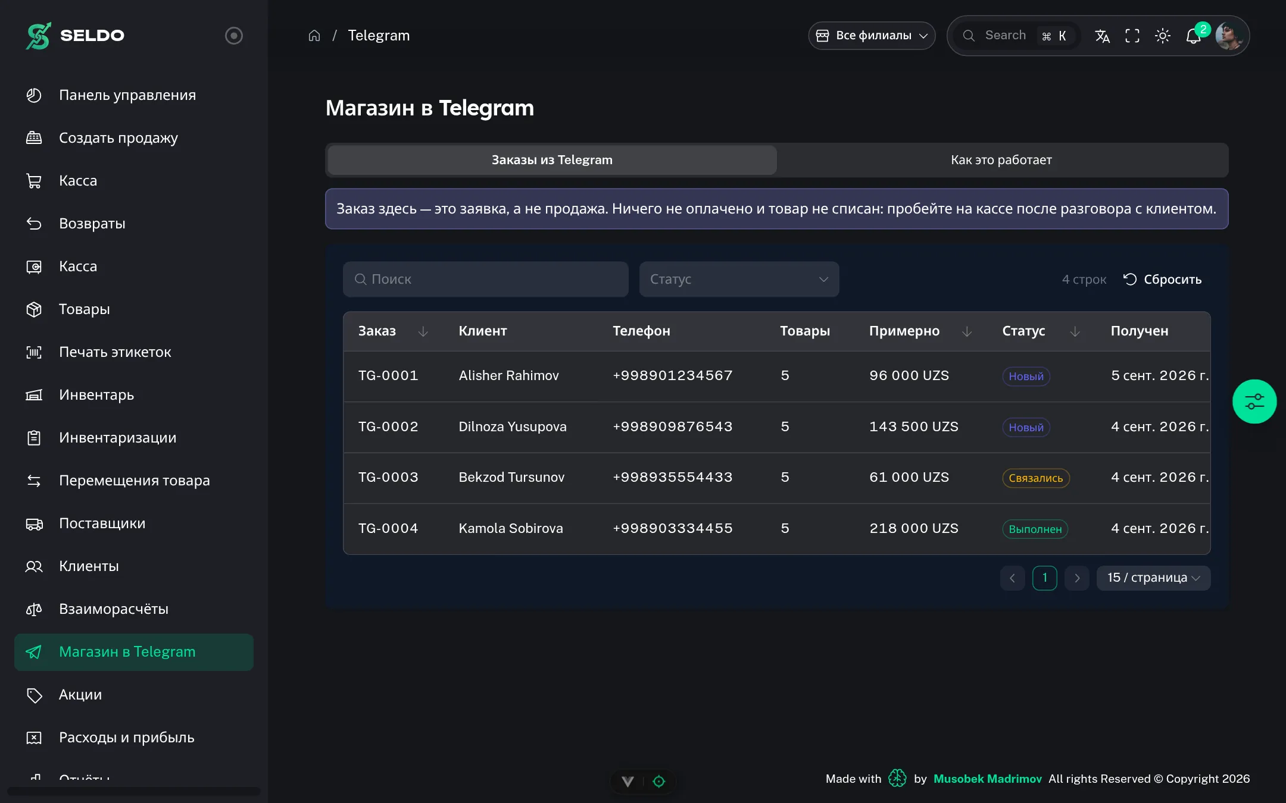Go to next page arrow

(1077, 578)
